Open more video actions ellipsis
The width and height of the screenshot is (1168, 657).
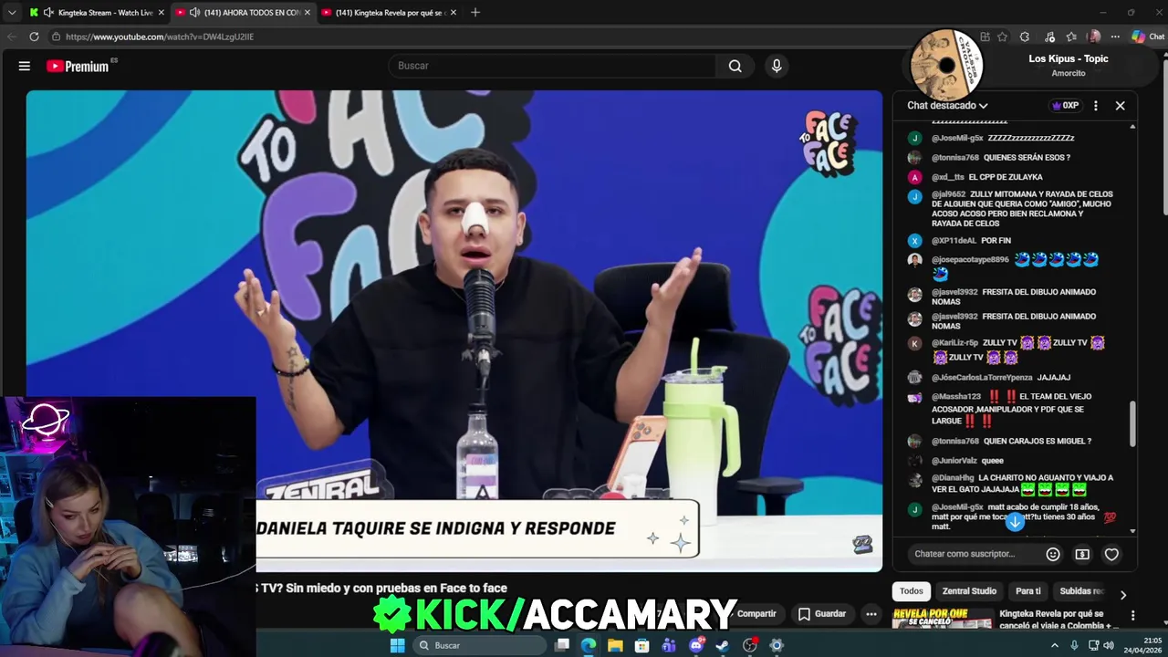[871, 614]
